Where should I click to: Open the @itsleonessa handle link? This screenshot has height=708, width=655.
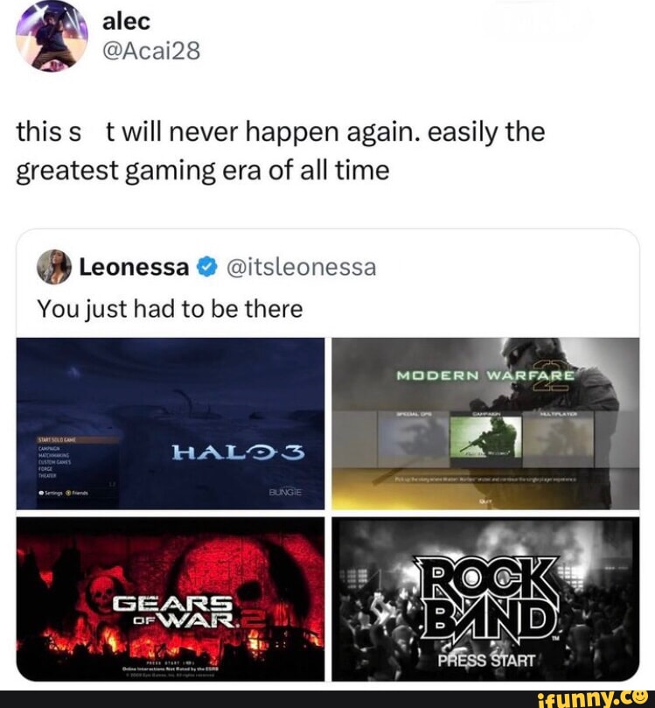pos(301,267)
